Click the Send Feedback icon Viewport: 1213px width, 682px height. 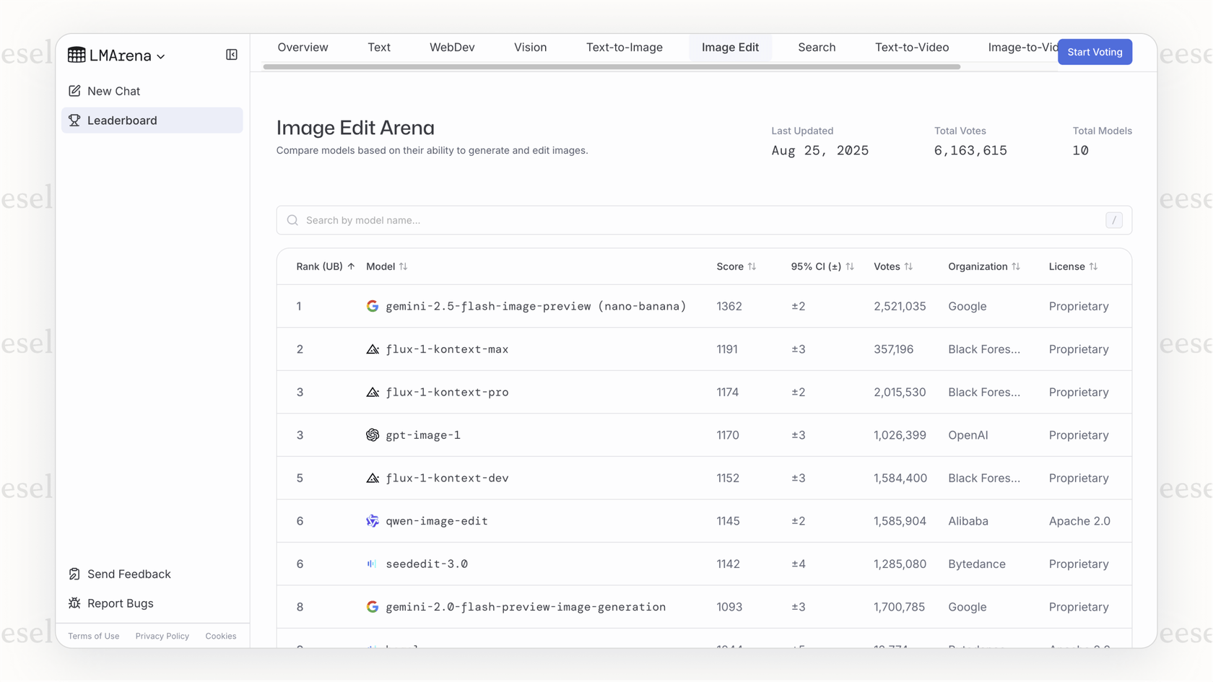pyautogui.click(x=74, y=574)
